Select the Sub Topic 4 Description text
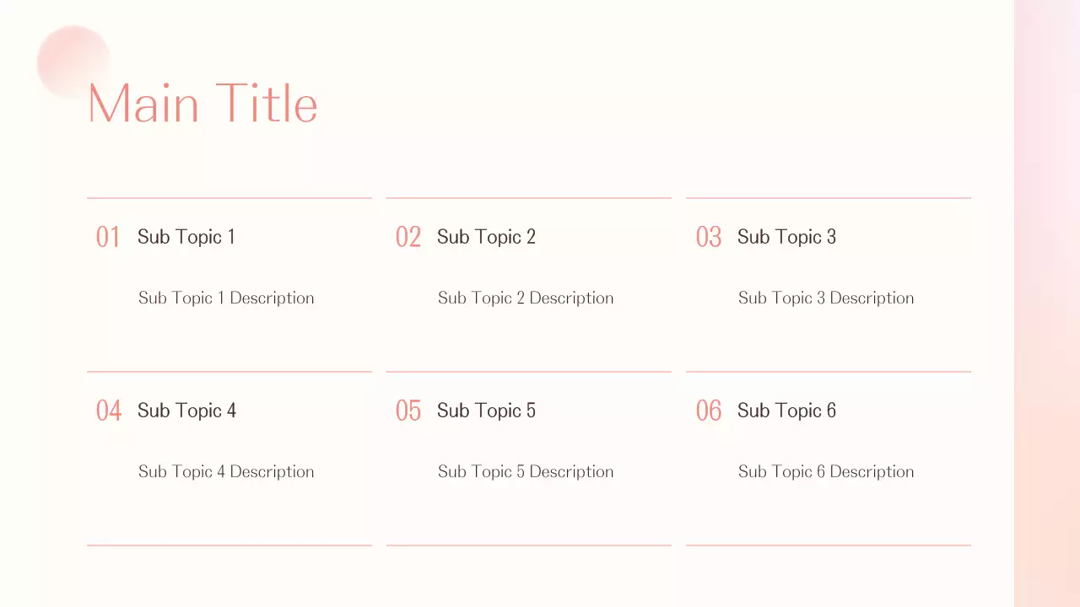The height and width of the screenshot is (607, 1080). [226, 471]
